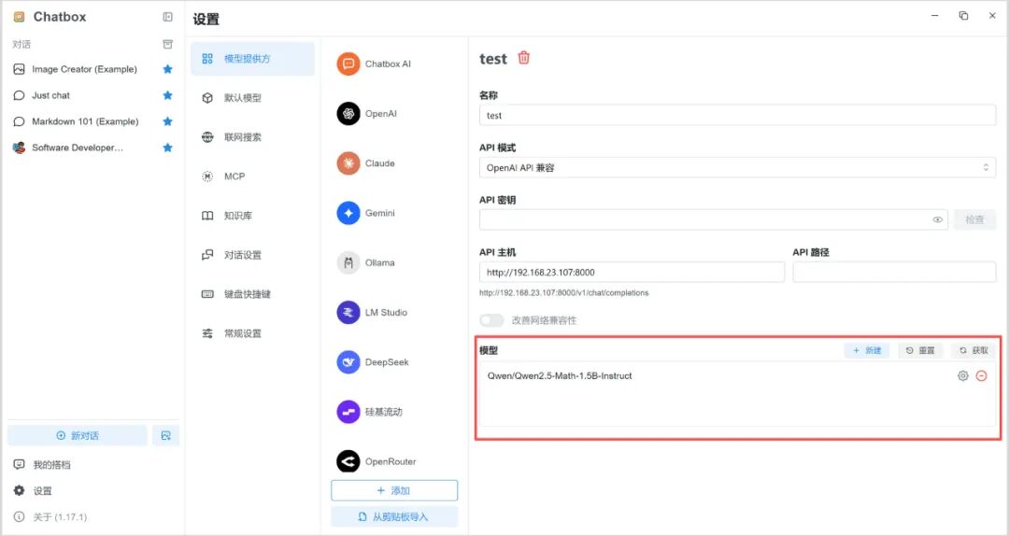The width and height of the screenshot is (1009, 536).
Task: Choose the 硅基流动 provider
Action: point(394,412)
